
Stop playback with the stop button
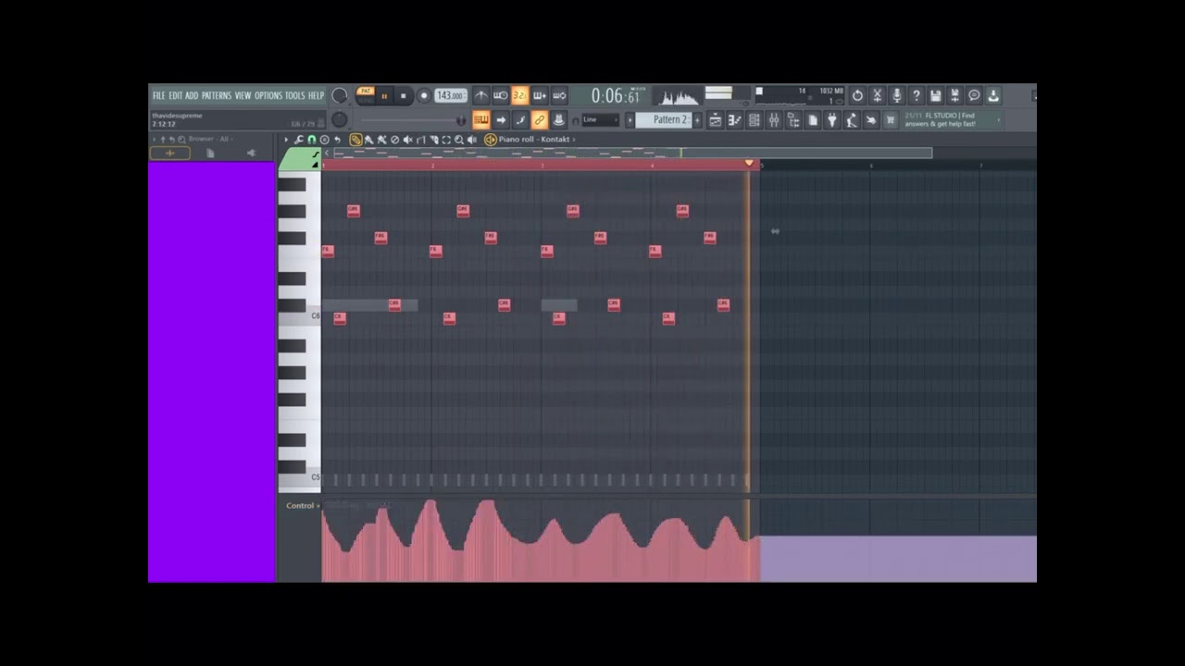pos(404,95)
